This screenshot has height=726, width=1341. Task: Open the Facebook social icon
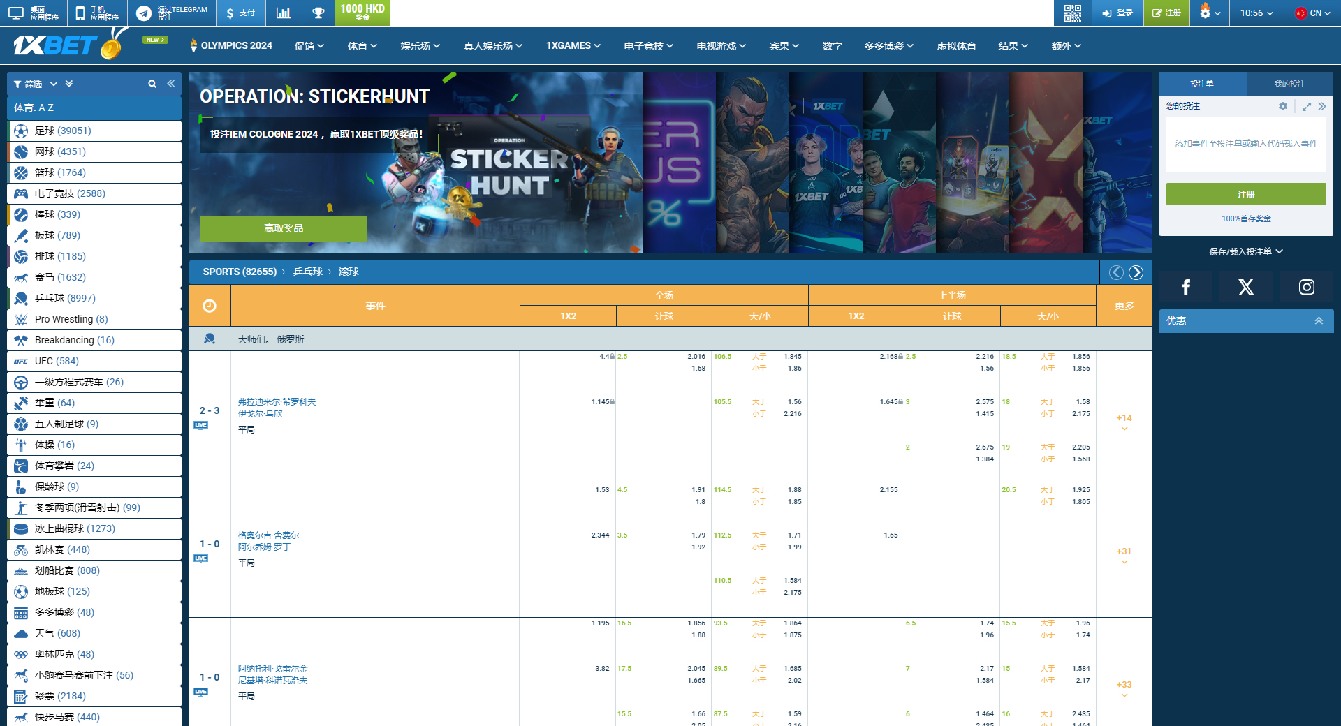(1186, 287)
